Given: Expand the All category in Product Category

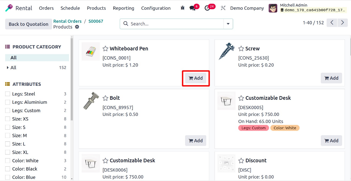Looking at the screenshot, I should coord(9,68).
